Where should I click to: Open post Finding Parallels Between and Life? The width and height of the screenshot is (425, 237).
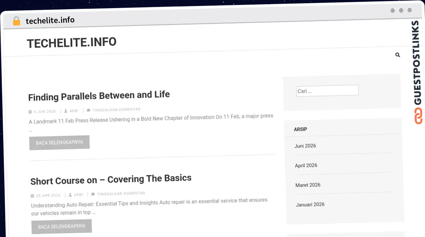tap(99, 96)
